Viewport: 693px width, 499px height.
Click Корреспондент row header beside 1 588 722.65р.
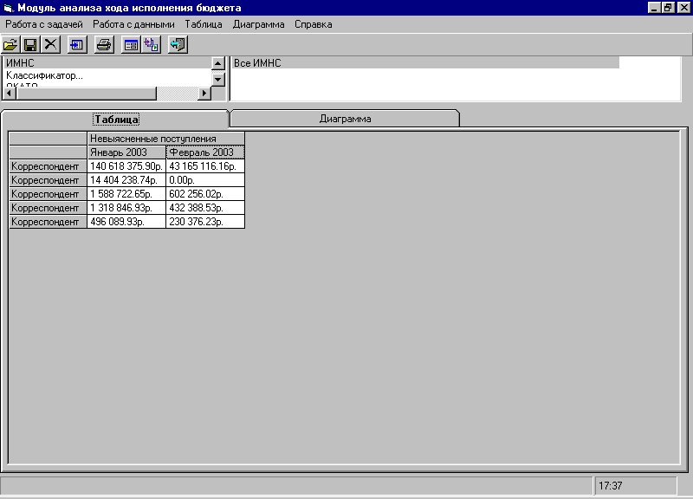[48, 194]
